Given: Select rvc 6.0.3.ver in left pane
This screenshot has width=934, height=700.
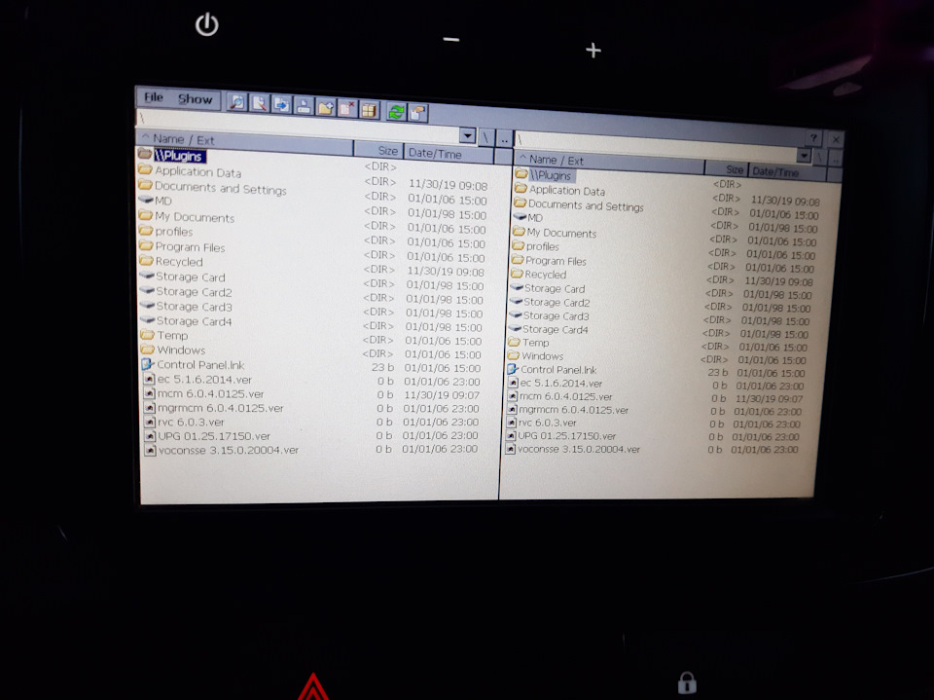Looking at the screenshot, I should tap(184, 422).
